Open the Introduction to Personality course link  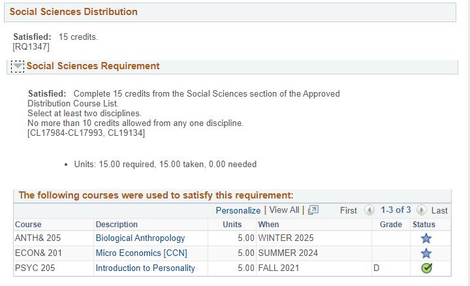[145, 268]
